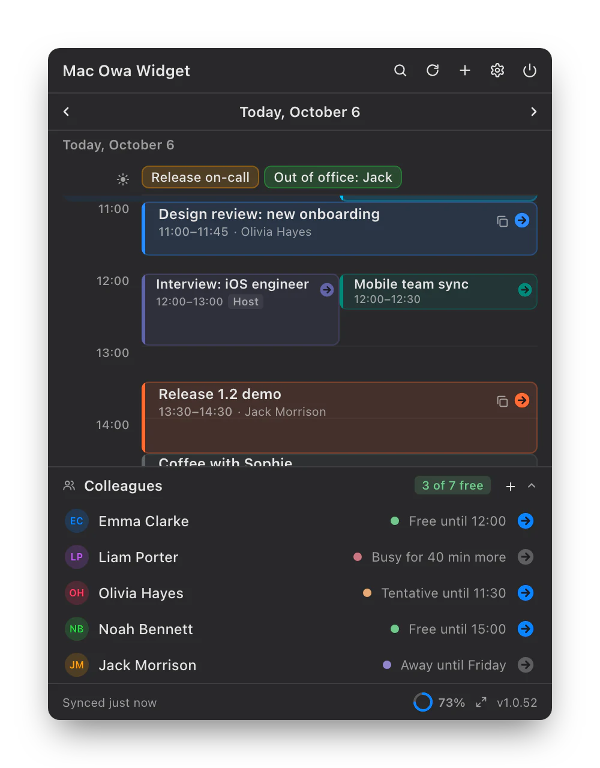Image resolution: width=600 pixels, height=768 pixels.
Task: Click the 73% progress ring
Action: pyautogui.click(x=423, y=702)
